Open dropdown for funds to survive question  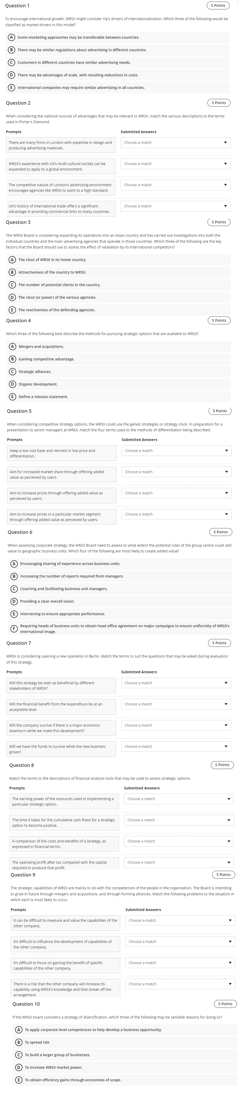pyautogui.click(x=175, y=746)
